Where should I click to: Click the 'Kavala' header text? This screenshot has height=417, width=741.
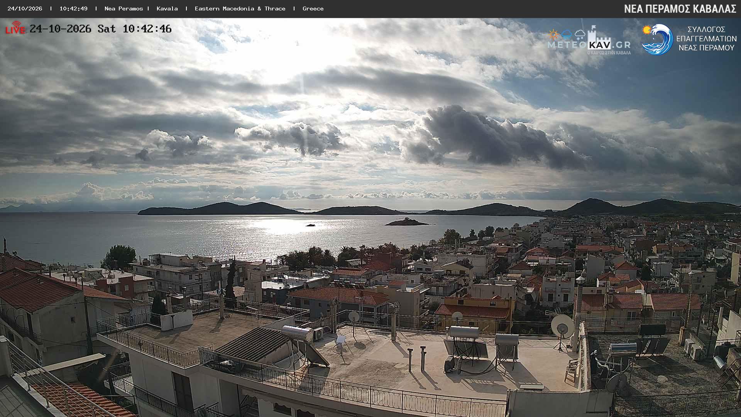click(x=167, y=8)
